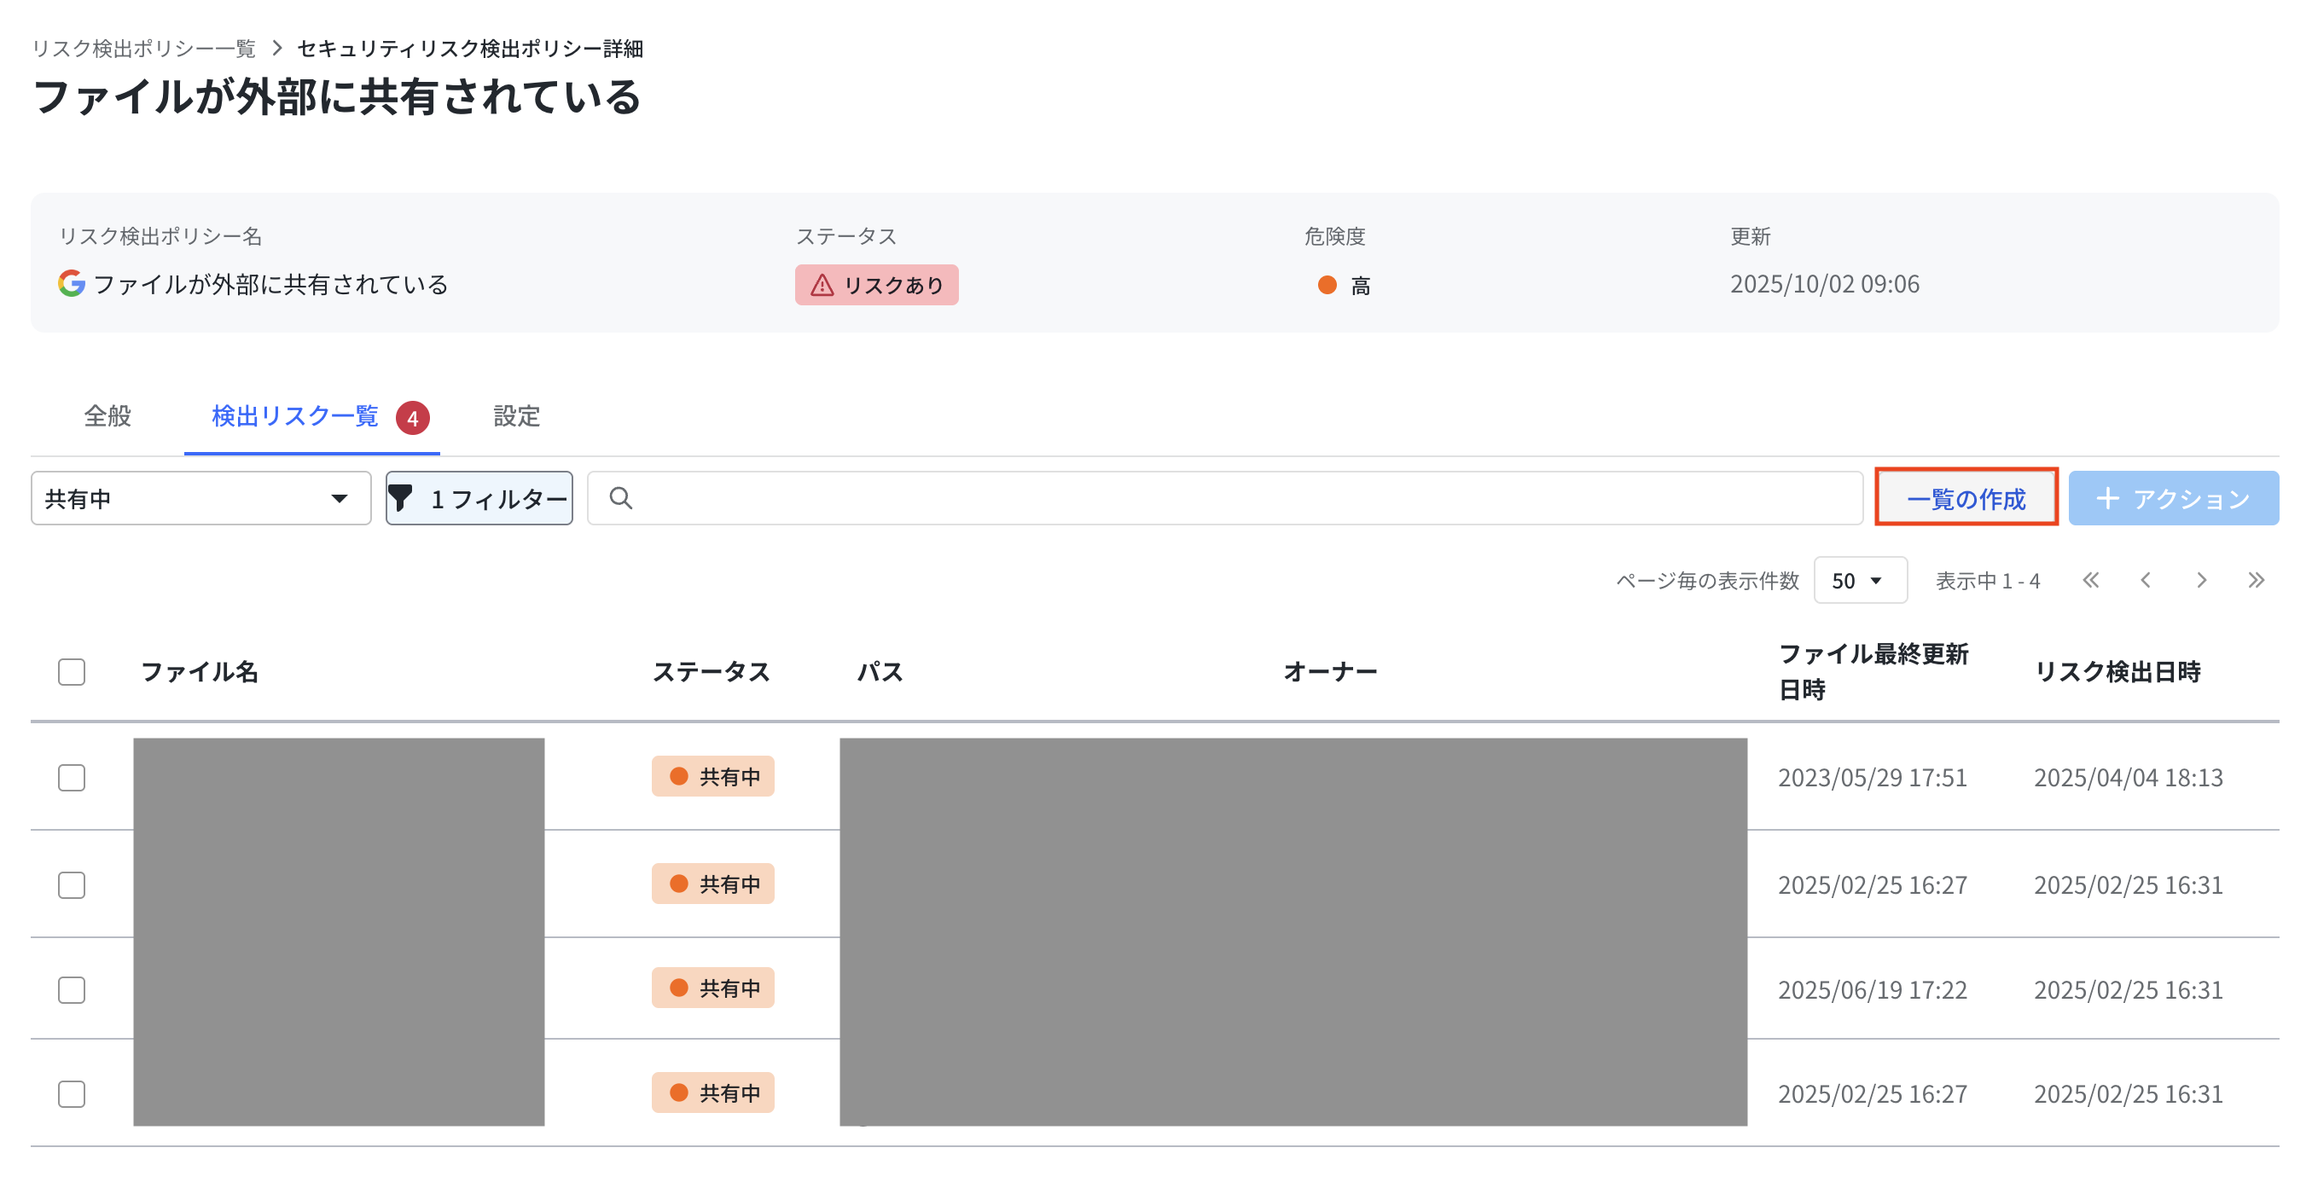Click the update time 2025/10/02 09:06
The image size is (2312, 1194).
click(x=1825, y=283)
